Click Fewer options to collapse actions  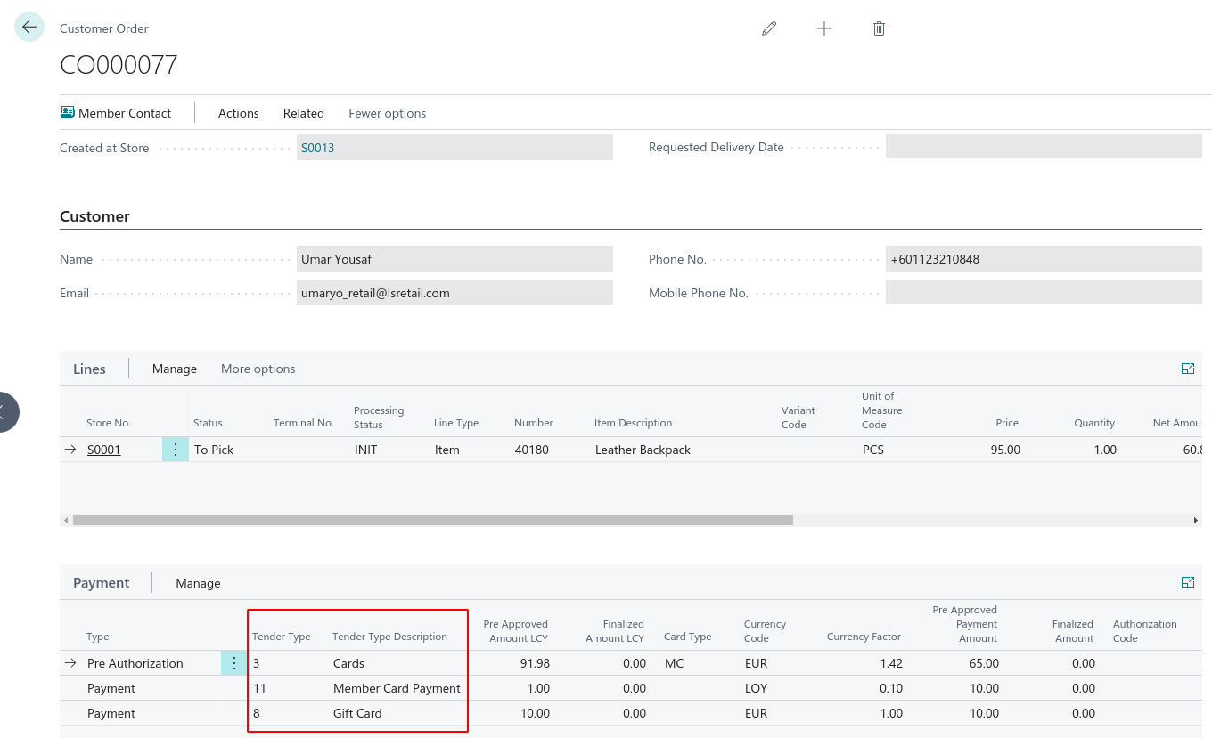387,113
